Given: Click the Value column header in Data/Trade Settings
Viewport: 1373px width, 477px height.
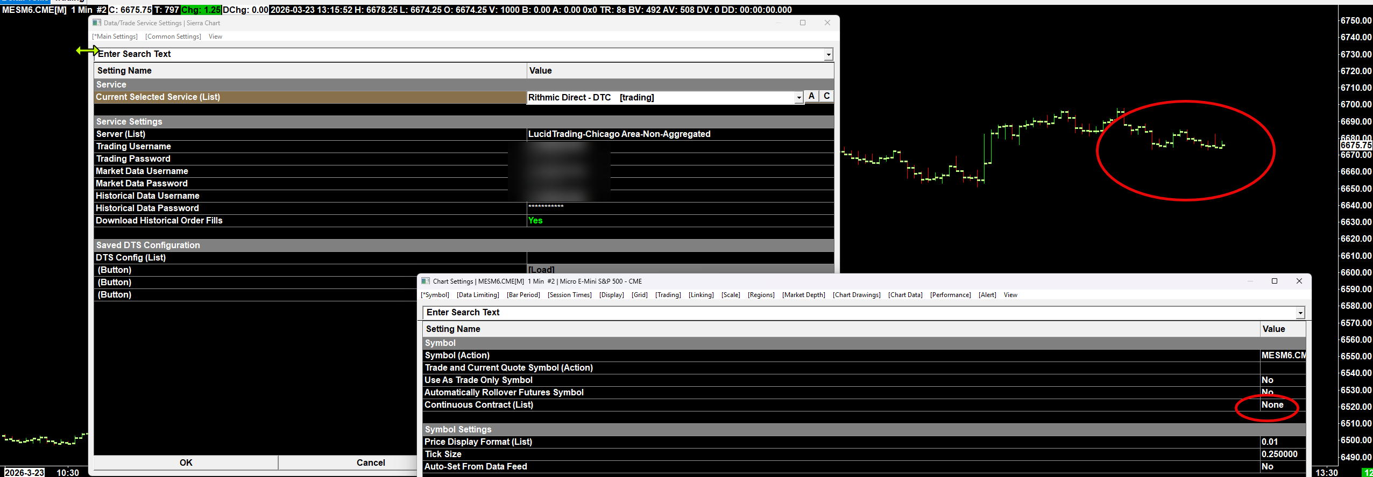Looking at the screenshot, I should click(x=681, y=71).
